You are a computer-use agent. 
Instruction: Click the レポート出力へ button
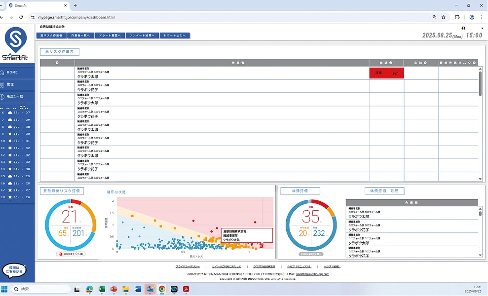(174, 36)
